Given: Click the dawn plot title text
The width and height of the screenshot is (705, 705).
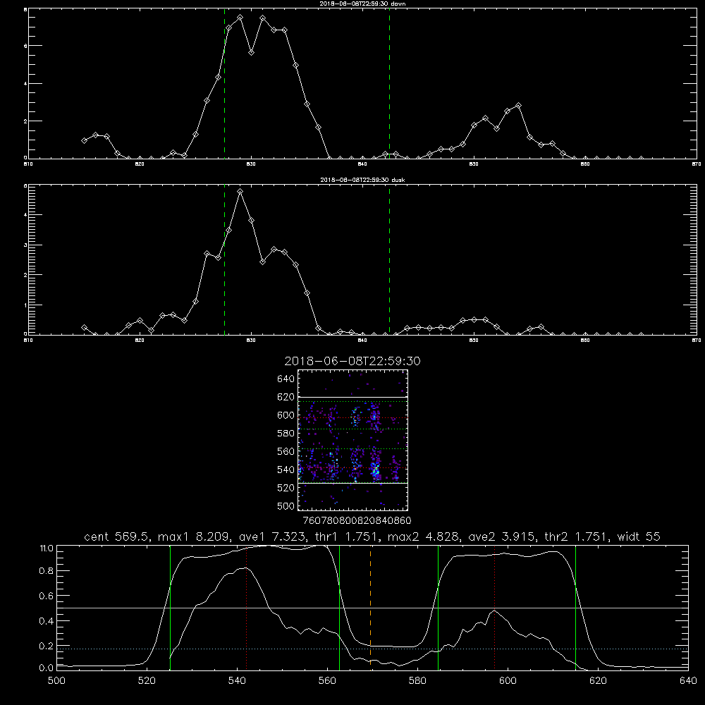Looking at the screenshot, I should pos(362,4).
